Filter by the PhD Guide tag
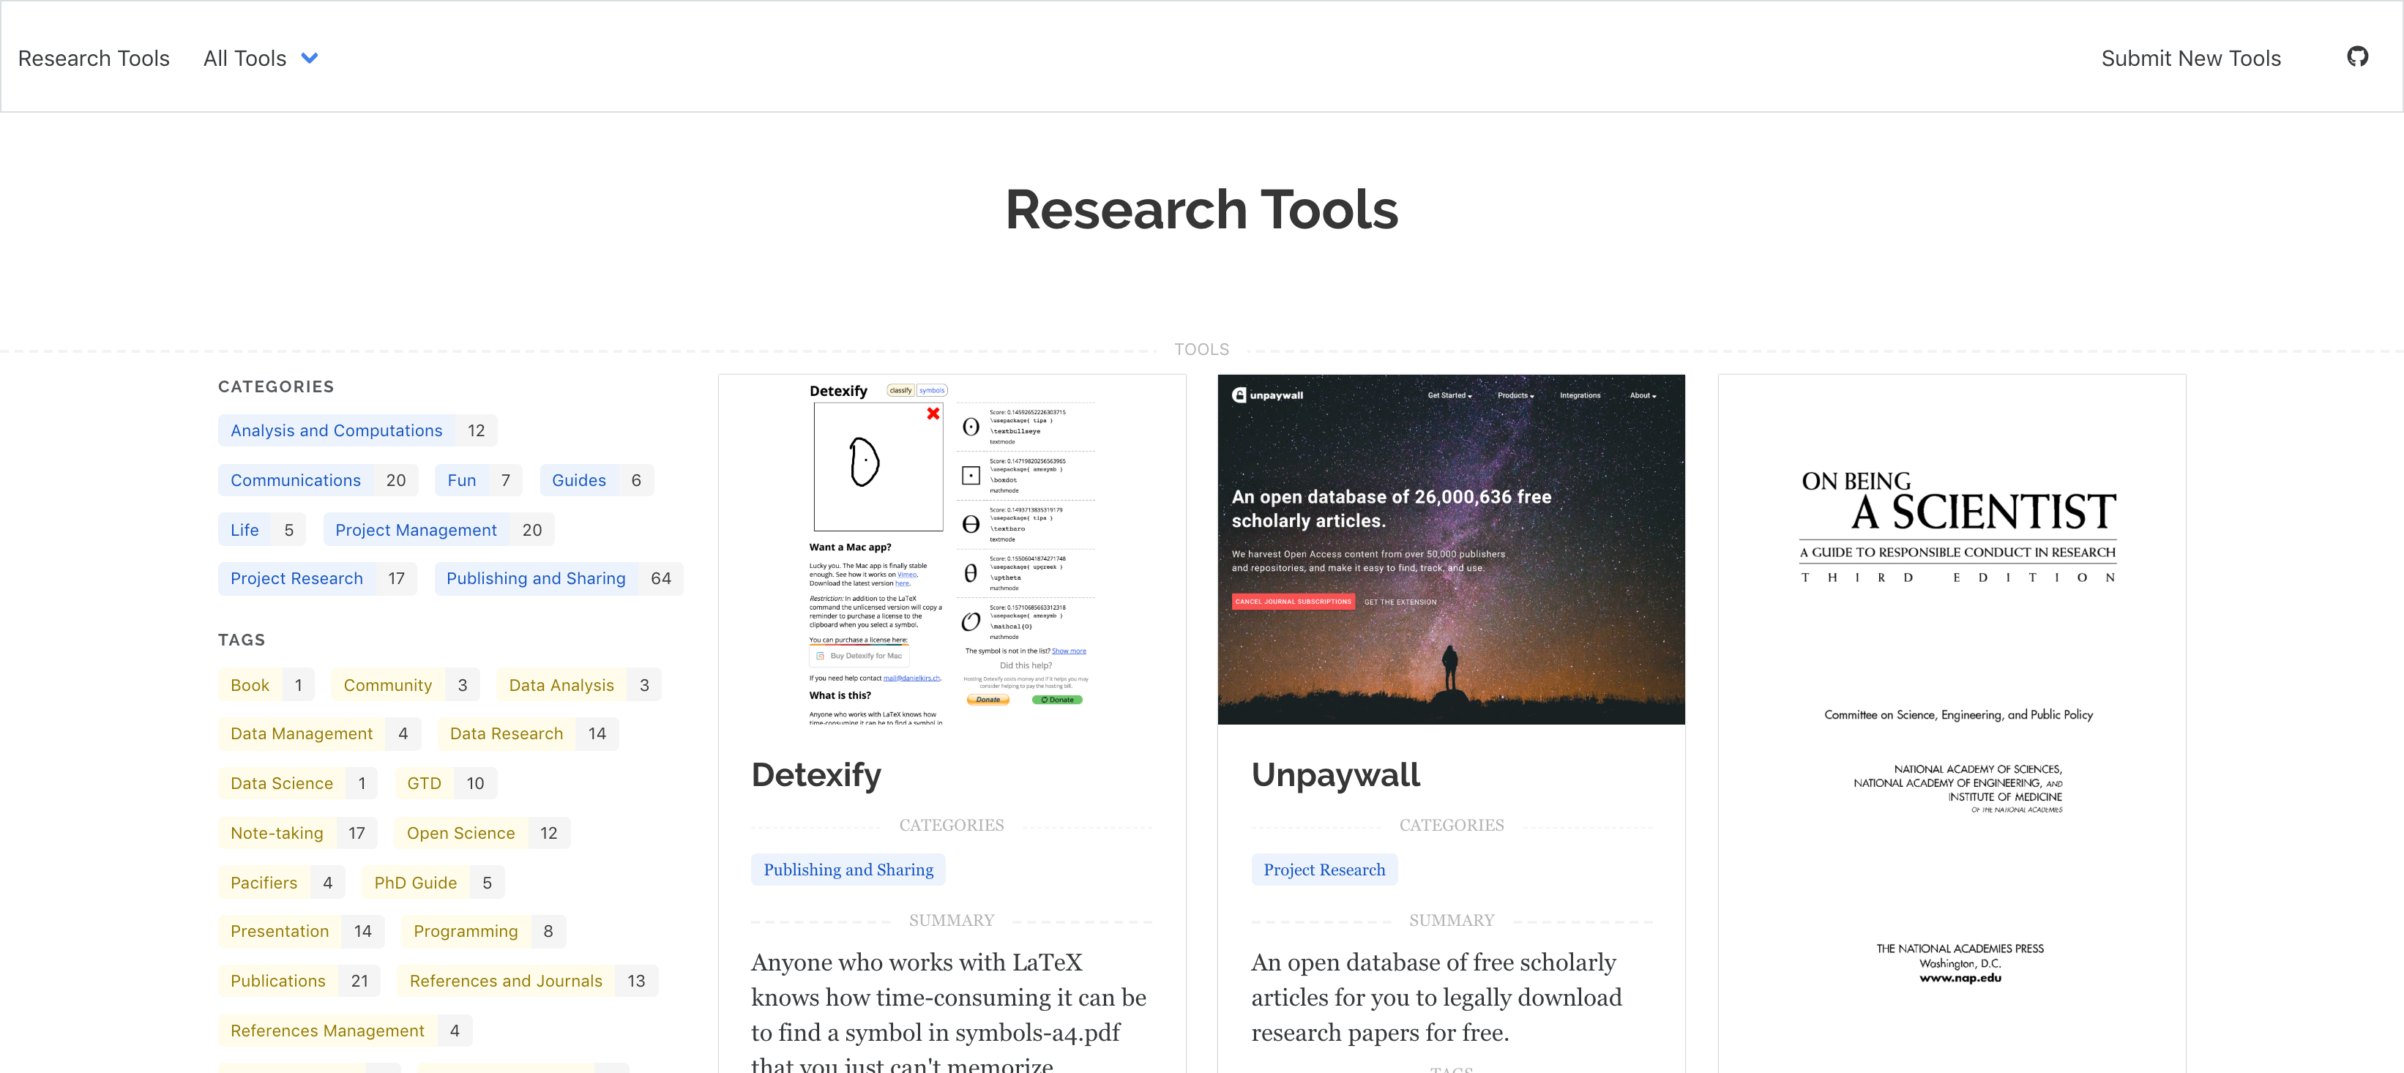This screenshot has height=1073, width=2404. 414,882
